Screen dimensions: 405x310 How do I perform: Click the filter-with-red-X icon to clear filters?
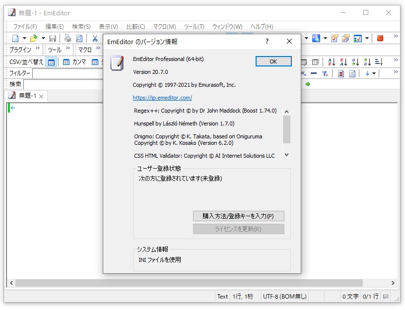(326, 73)
